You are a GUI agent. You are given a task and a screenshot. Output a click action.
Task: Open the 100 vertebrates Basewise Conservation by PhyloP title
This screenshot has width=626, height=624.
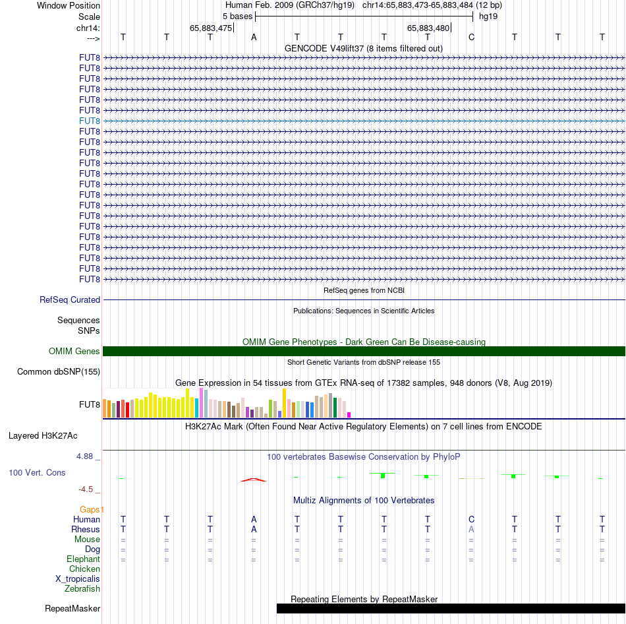(364, 457)
